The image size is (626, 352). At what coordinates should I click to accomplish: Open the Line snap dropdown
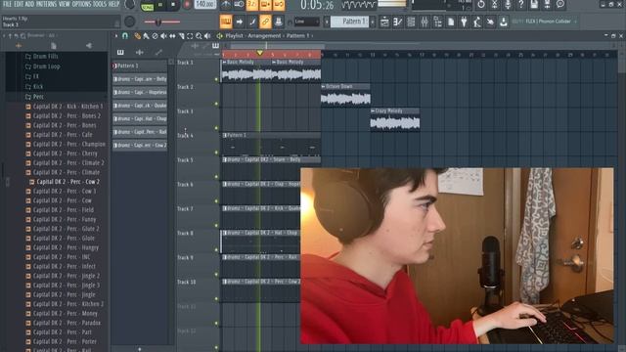(306, 22)
